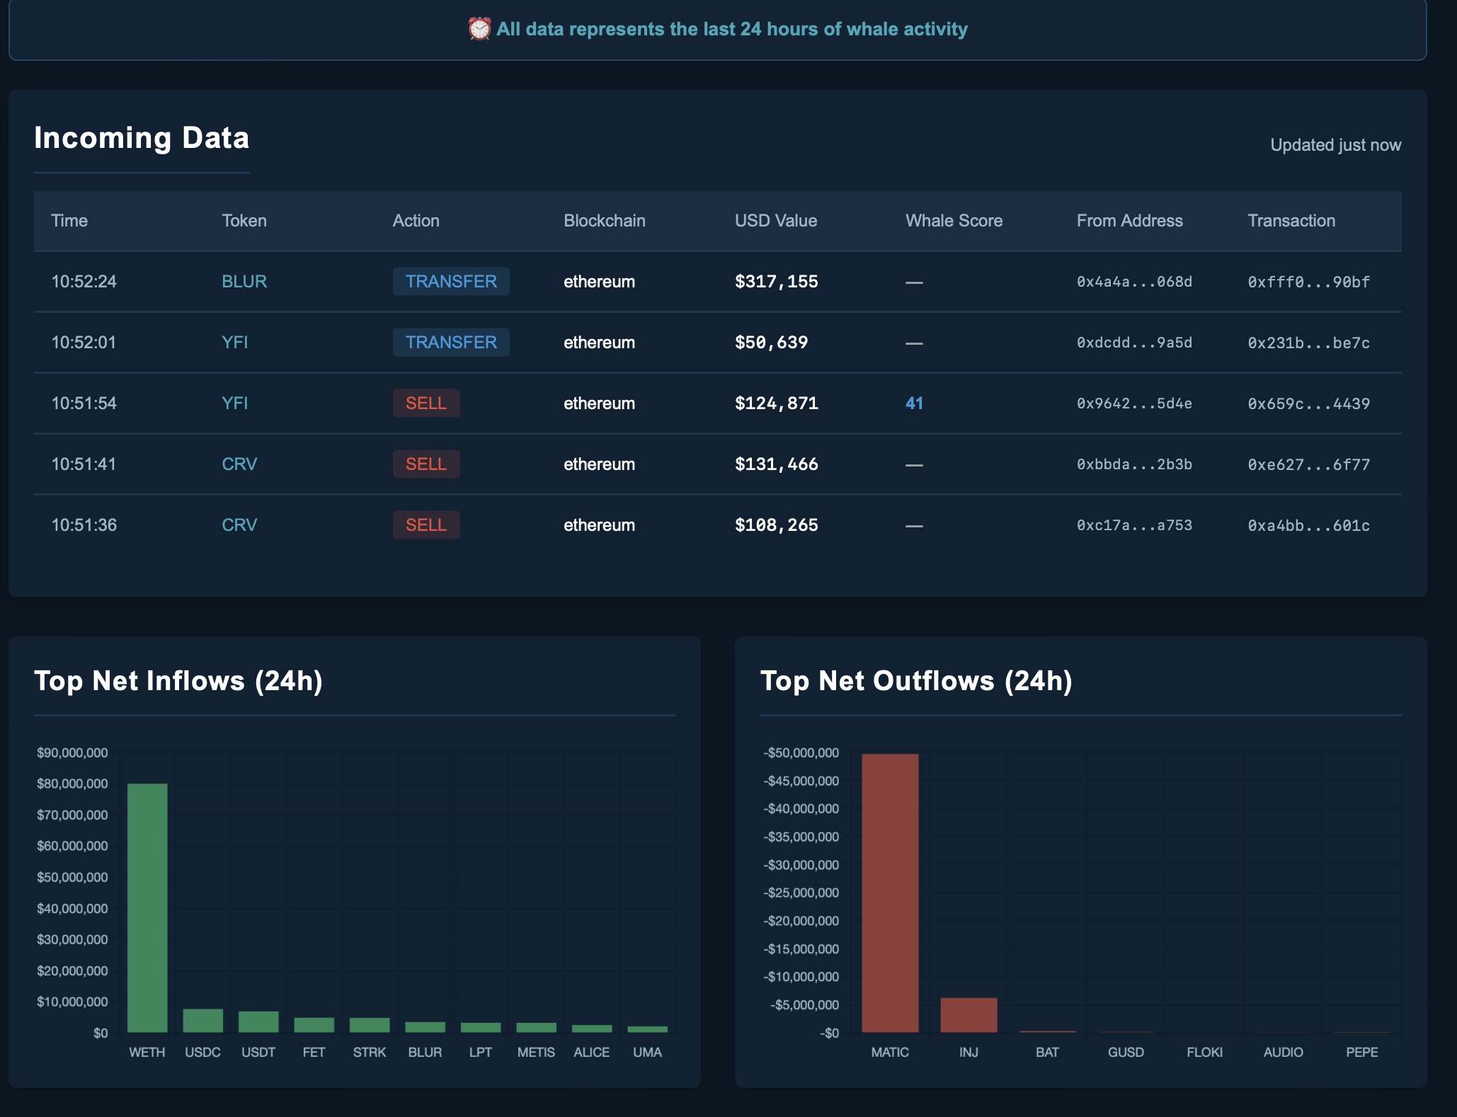Click the TRANSFER badge on the BLUR row
Image resolution: width=1457 pixels, height=1117 pixels.
coord(450,281)
